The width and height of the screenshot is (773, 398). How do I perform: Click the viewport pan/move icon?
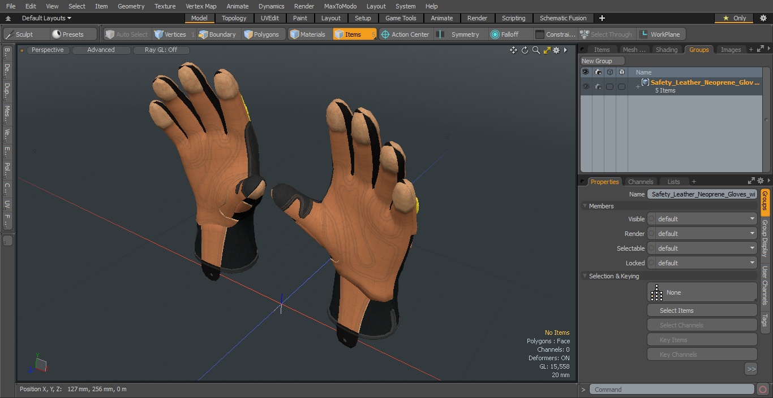pyautogui.click(x=513, y=50)
